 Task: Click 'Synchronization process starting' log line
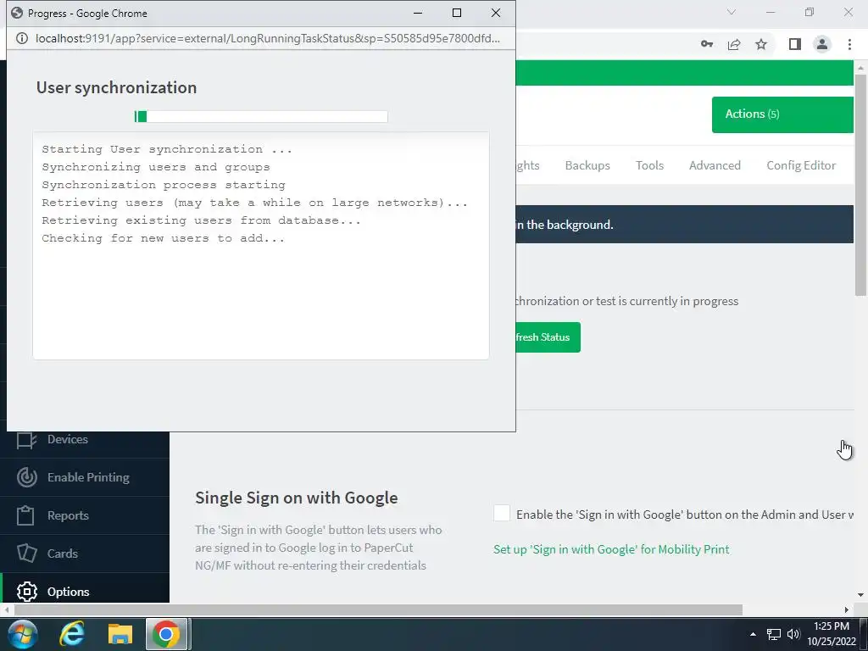(164, 185)
